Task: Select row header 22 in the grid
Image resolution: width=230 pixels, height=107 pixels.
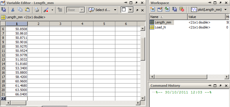Action: (x=3, y=99)
